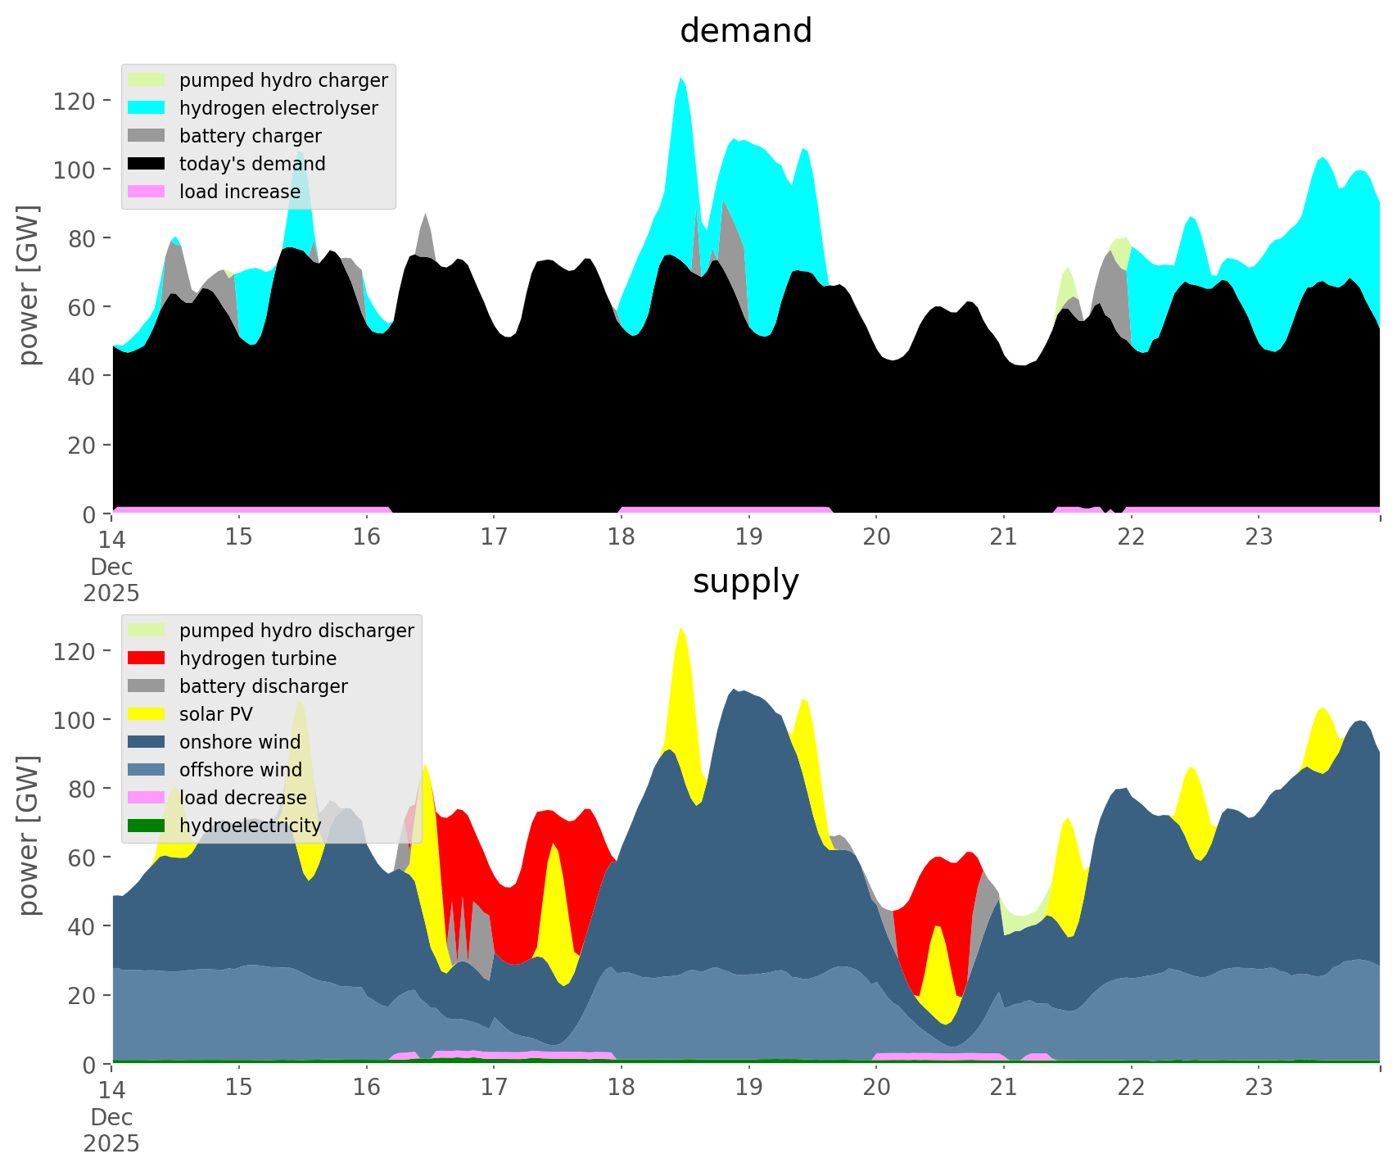Select the 'battery charger' legend label

pos(250,136)
